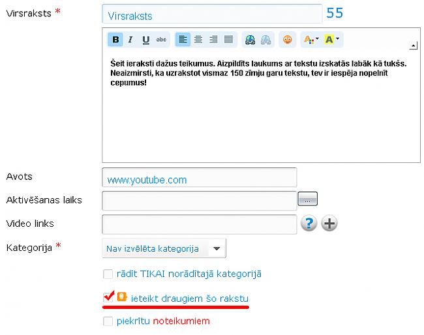Click 'ieteikt draugiem šo rakstu' label
This screenshot has height=335, width=424.
(190, 299)
